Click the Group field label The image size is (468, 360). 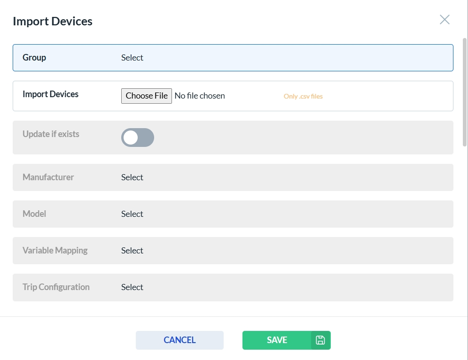pos(34,58)
